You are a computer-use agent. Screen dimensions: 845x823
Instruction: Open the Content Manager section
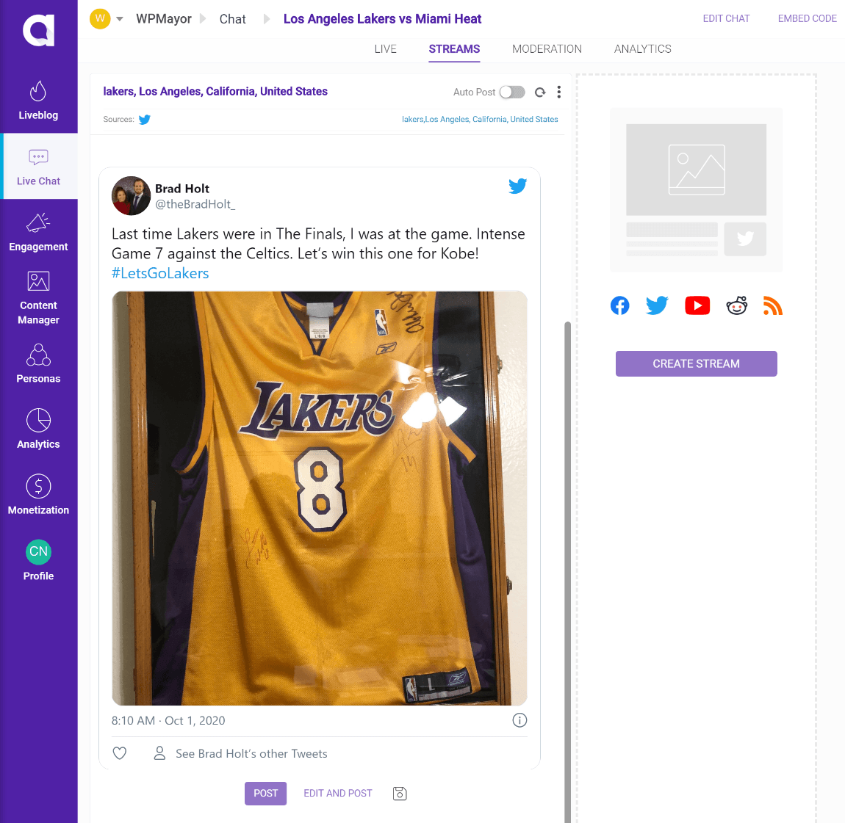(x=38, y=298)
